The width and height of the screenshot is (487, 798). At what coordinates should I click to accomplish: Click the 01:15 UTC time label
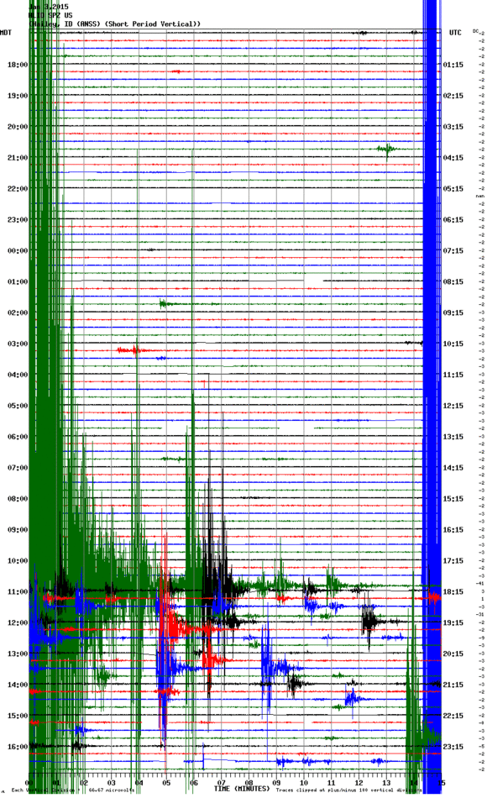pos(453,65)
